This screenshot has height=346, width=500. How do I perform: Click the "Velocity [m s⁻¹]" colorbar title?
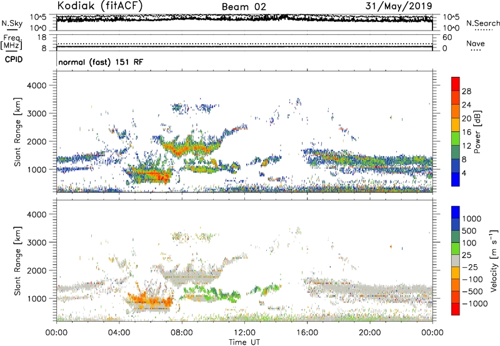click(x=494, y=260)
